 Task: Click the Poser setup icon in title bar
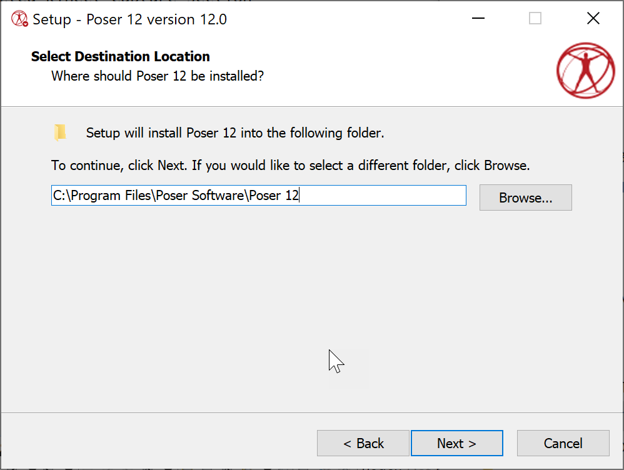tap(19, 19)
